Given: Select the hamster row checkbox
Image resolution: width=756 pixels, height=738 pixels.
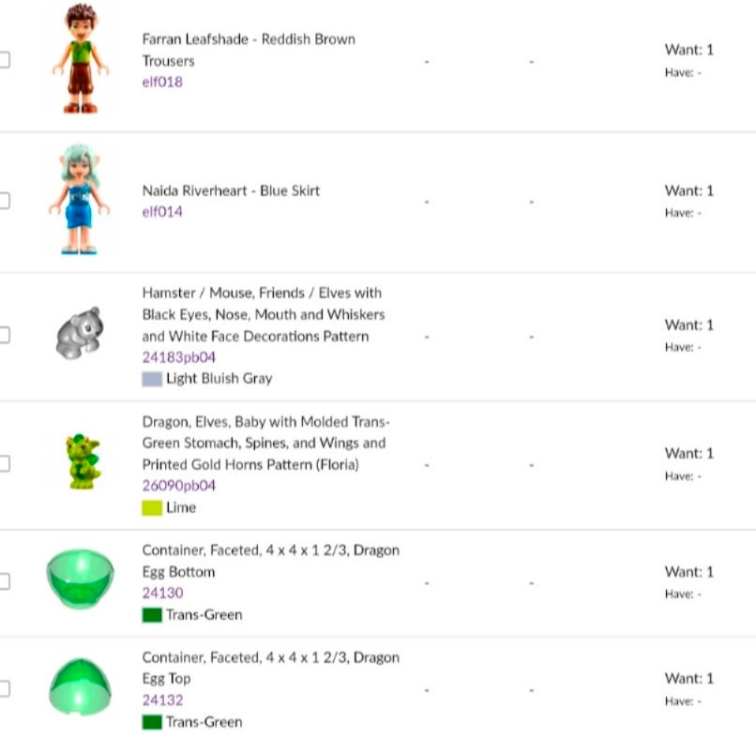Looking at the screenshot, I should (x=4, y=335).
